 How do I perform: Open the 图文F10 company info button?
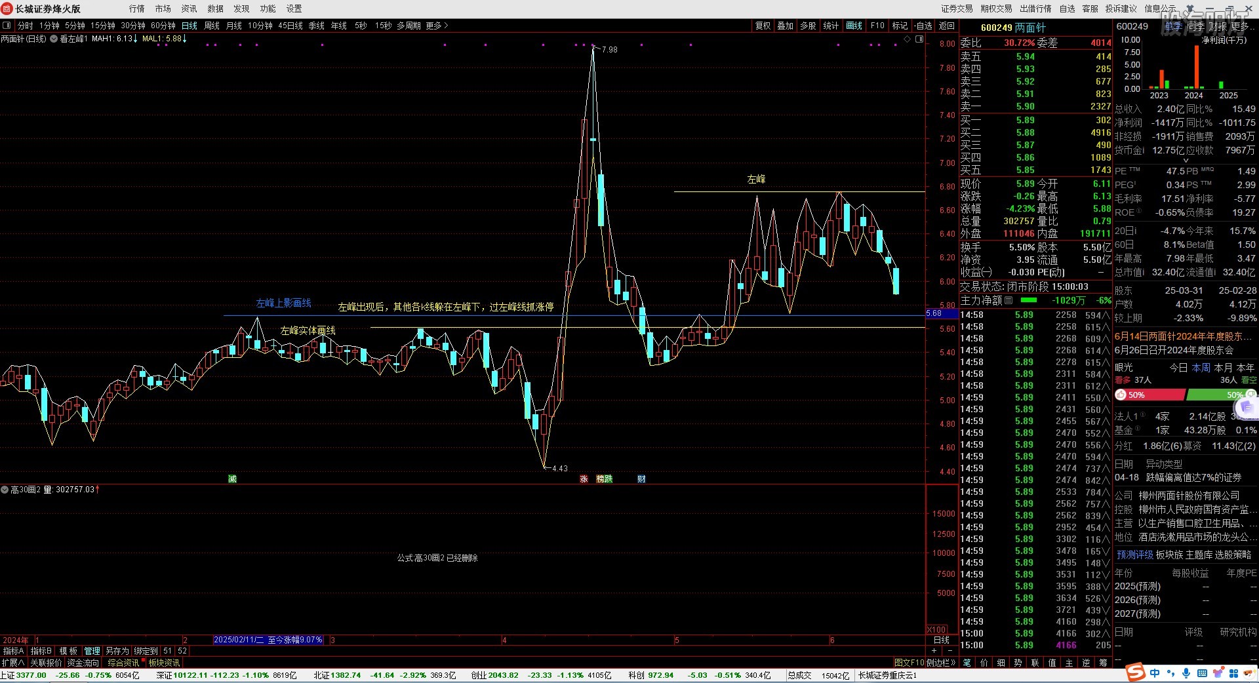pos(909,663)
